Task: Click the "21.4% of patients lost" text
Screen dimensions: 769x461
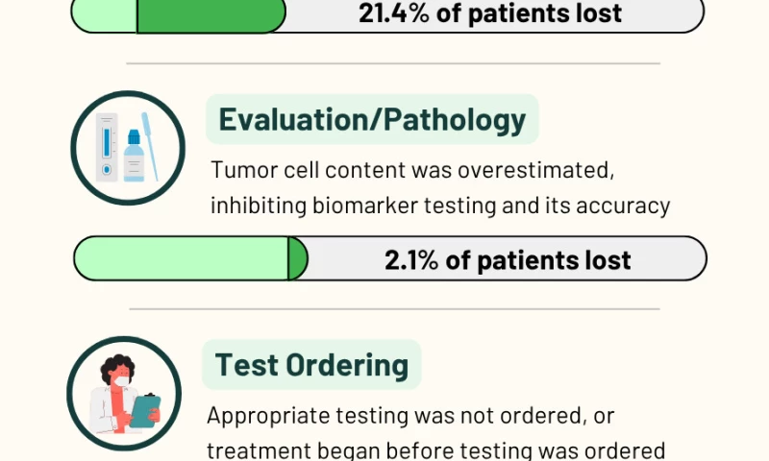Action: tap(490, 13)
